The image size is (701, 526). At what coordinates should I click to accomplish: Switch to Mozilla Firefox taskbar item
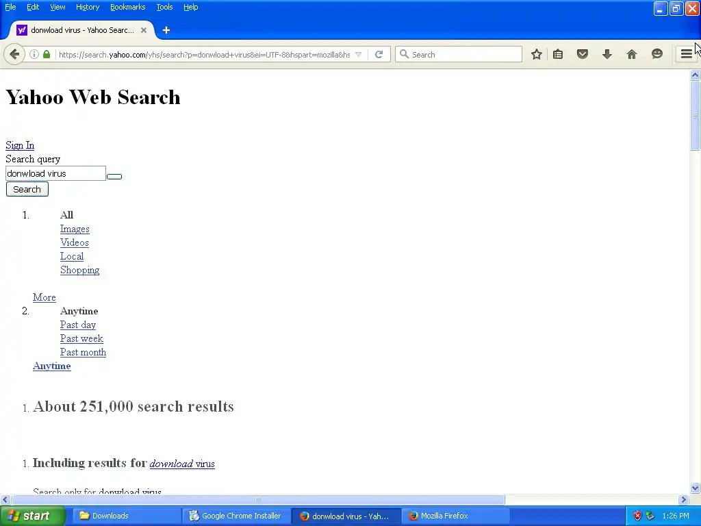tap(455, 516)
